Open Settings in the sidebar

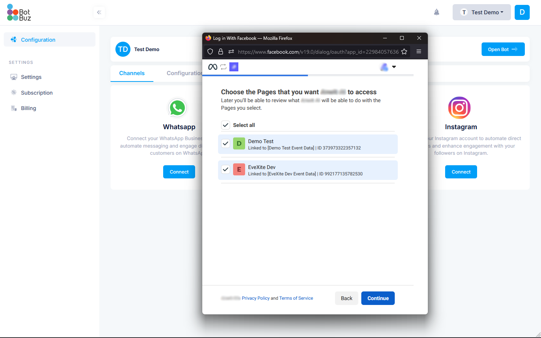point(31,77)
